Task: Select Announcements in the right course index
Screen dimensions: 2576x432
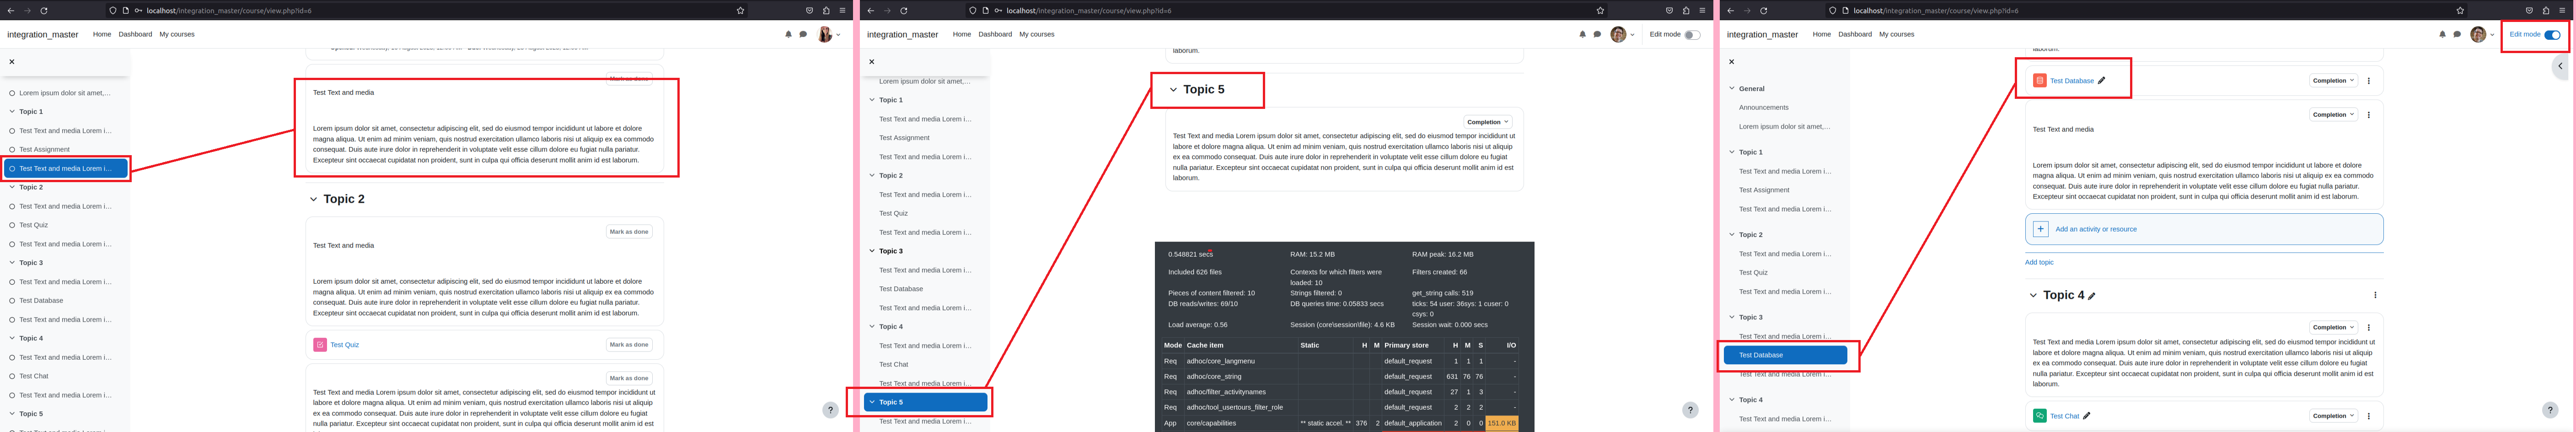Action: tap(1764, 107)
